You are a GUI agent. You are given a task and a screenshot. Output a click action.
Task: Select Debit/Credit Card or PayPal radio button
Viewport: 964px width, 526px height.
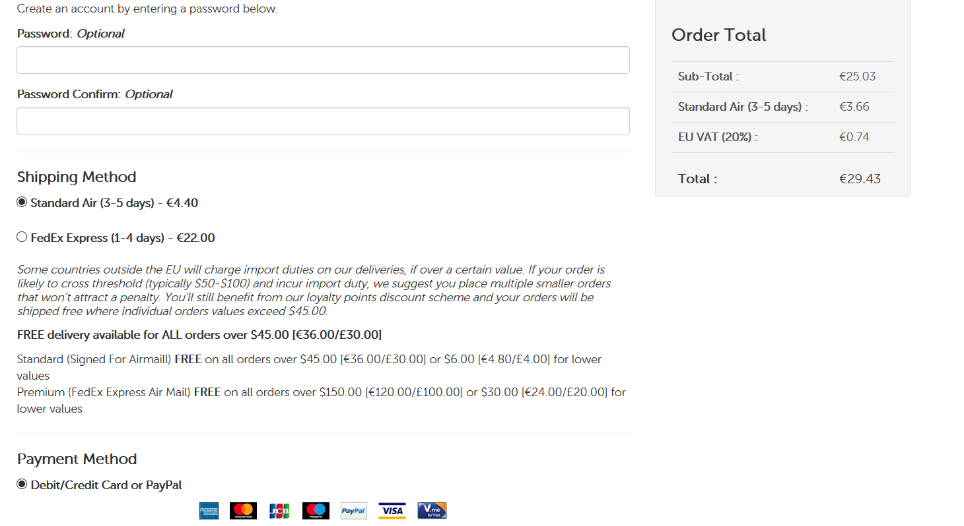click(x=22, y=484)
